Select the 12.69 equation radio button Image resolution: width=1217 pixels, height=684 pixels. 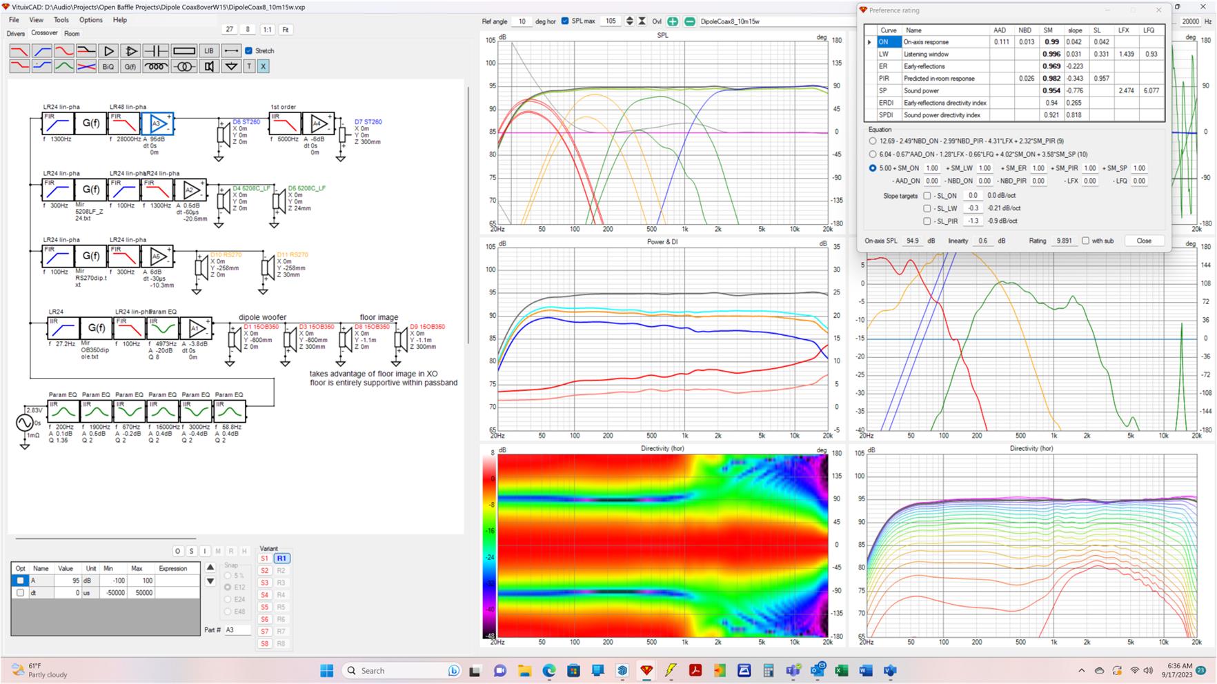[x=873, y=141]
